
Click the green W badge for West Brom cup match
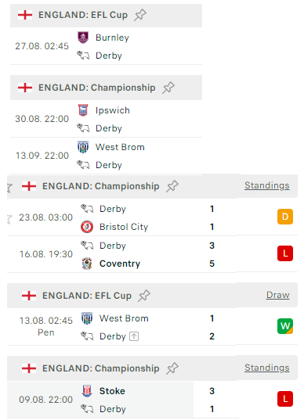[x=285, y=326]
